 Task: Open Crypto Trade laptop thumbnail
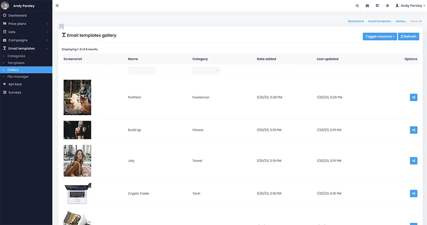point(77,193)
